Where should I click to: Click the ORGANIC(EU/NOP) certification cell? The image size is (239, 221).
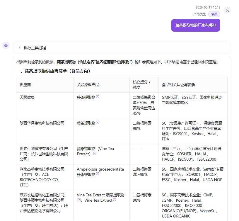(x=193, y=205)
